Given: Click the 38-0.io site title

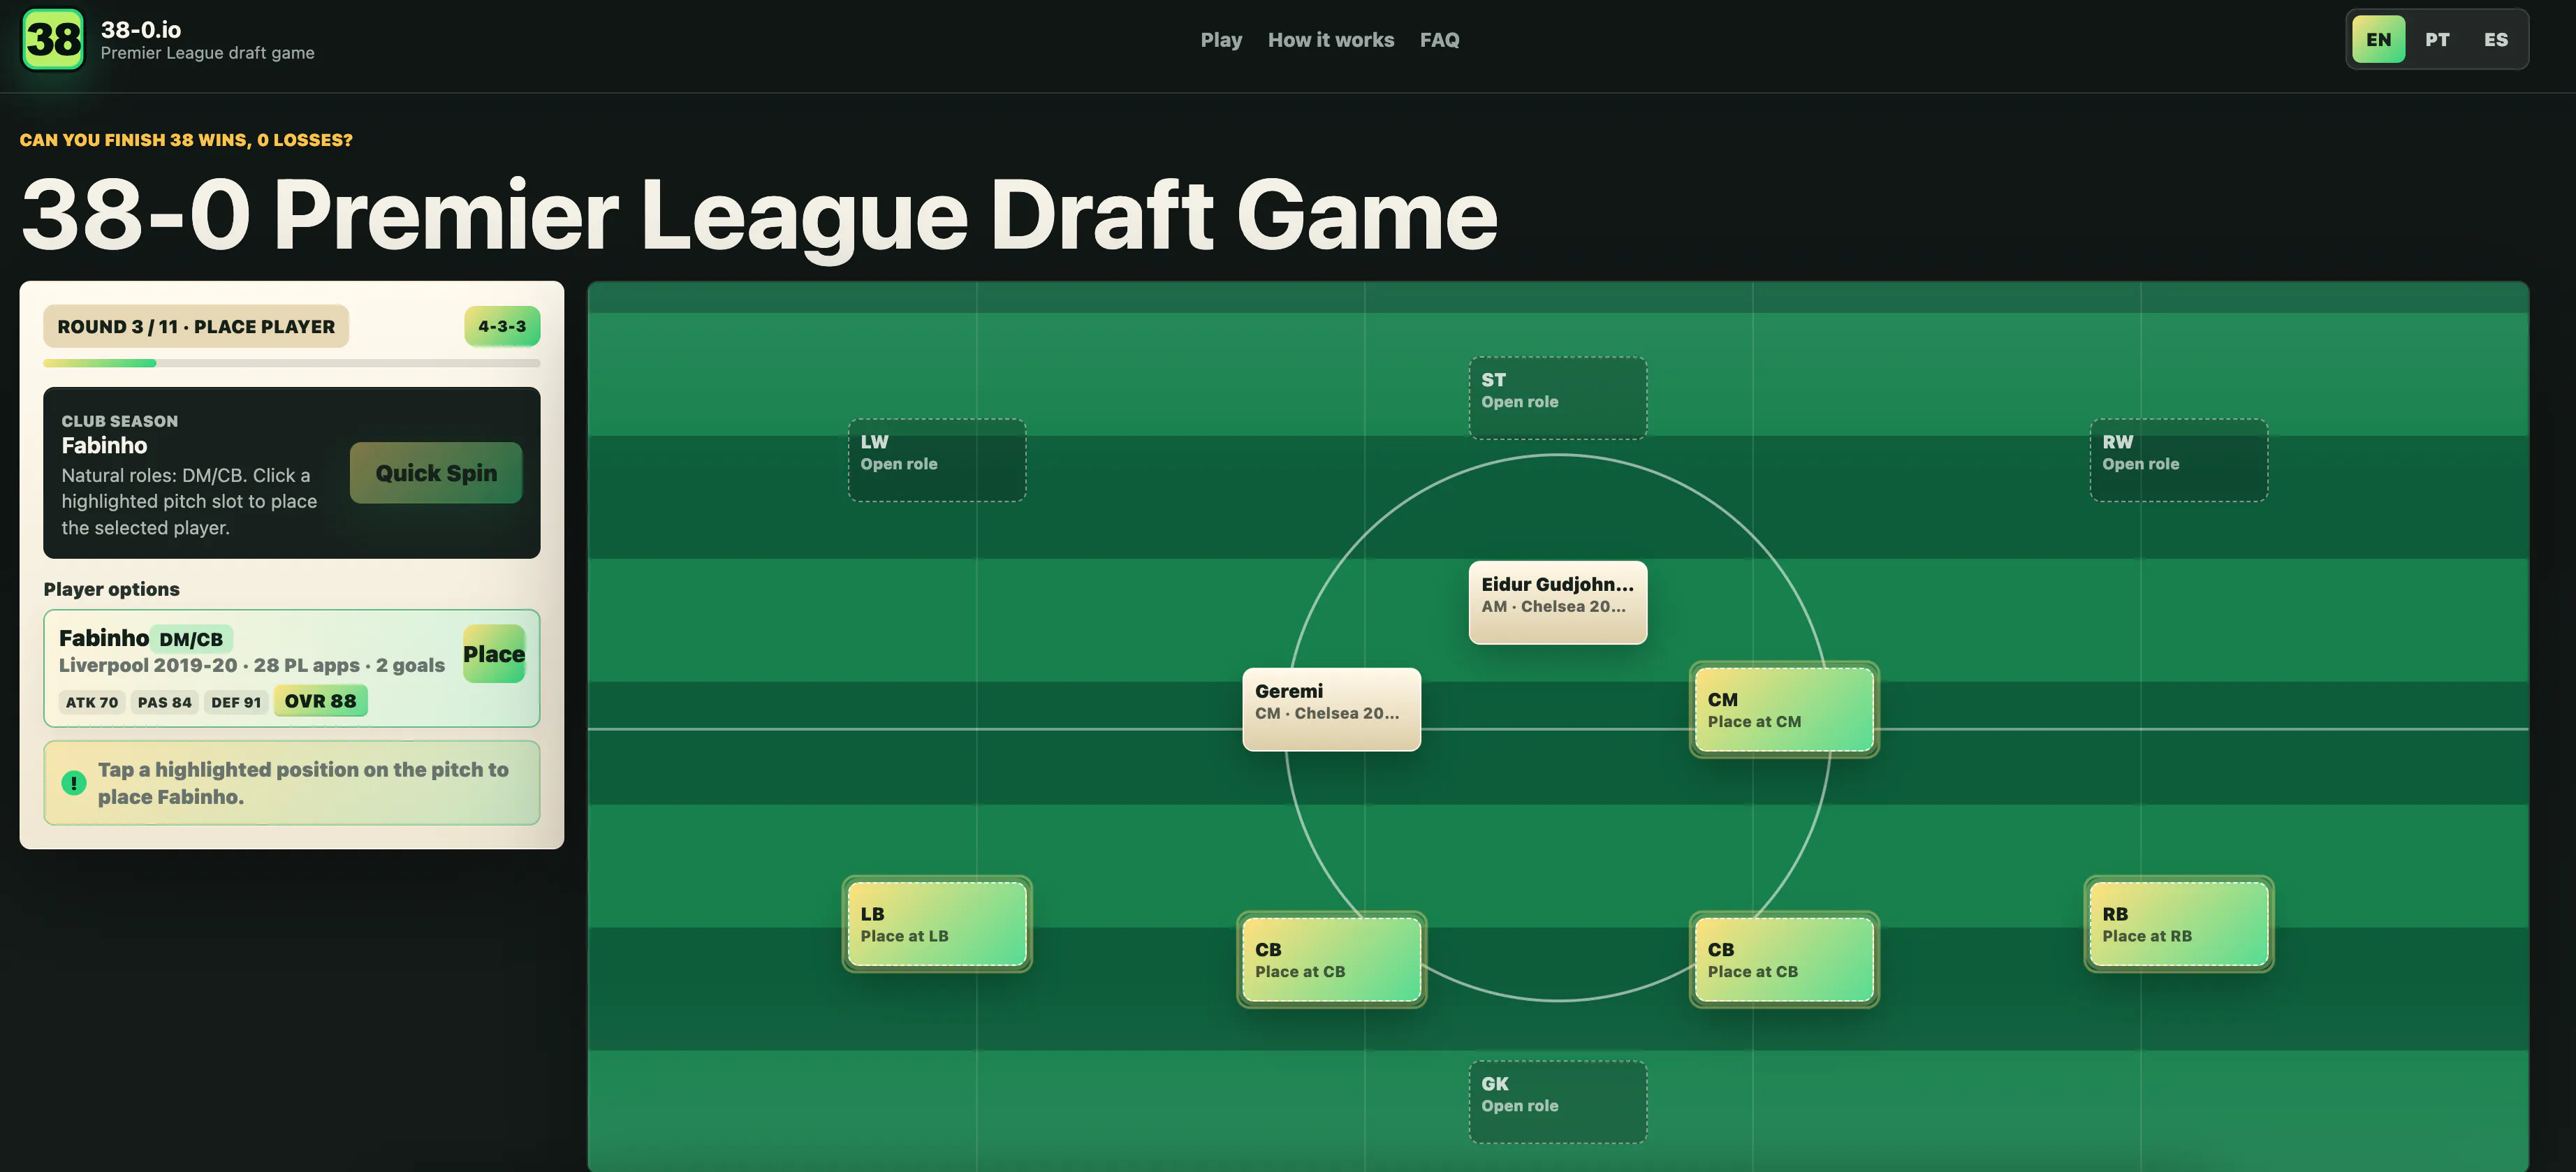Looking at the screenshot, I should coord(141,30).
